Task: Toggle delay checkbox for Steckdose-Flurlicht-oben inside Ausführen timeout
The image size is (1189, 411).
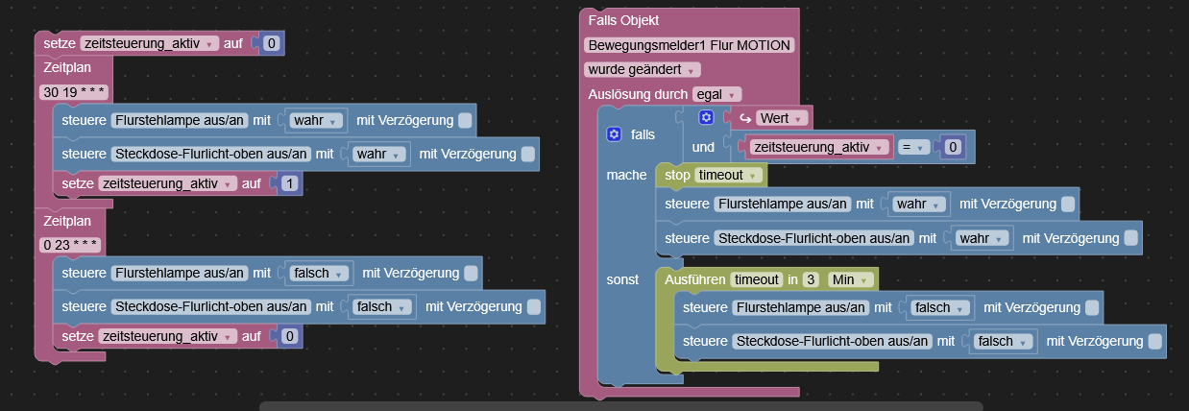Action: 1155,341
